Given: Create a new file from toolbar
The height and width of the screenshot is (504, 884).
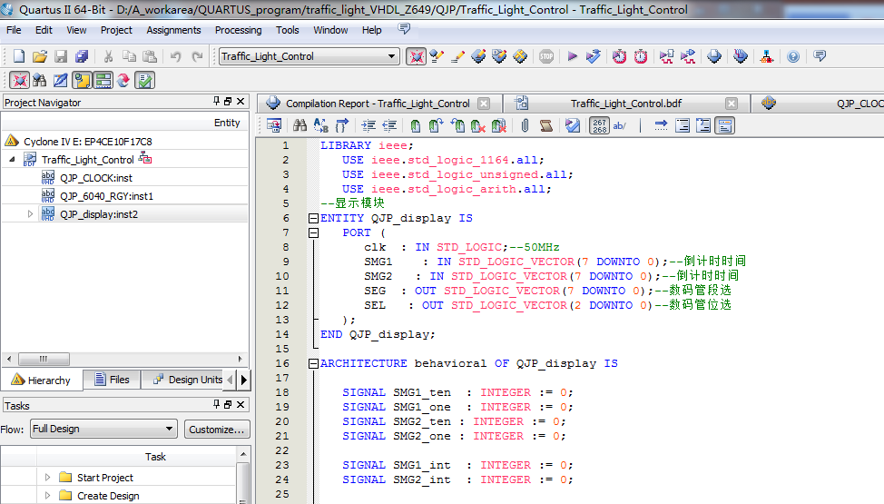Looking at the screenshot, I should point(18,56).
